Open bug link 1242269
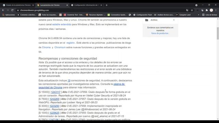Image resolution: width=219 pixels, height=123 pixels. coord(54,99)
